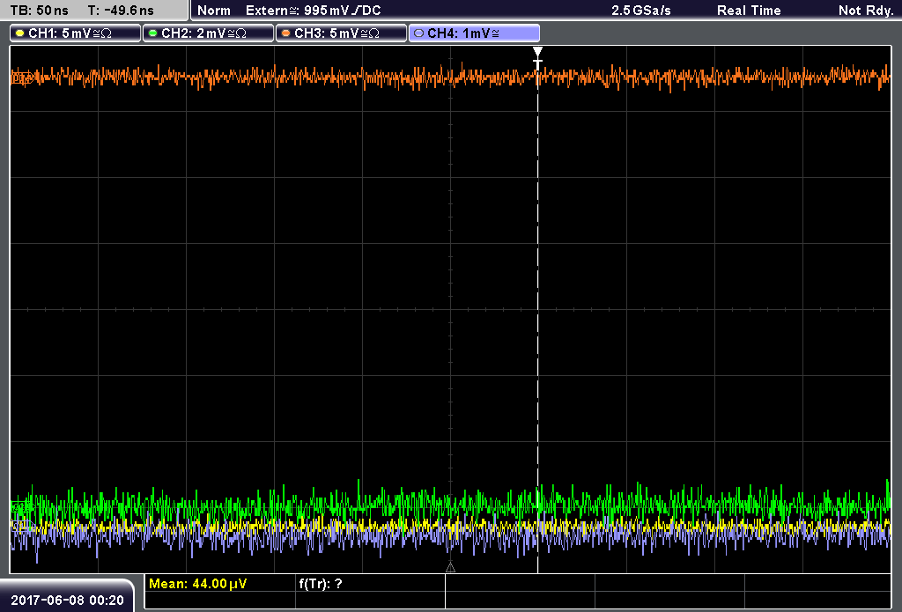Select the CH4 1mV channel tab
Image resolution: width=902 pixels, height=612 pixels.
pyautogui.click(x=474, y=33)
